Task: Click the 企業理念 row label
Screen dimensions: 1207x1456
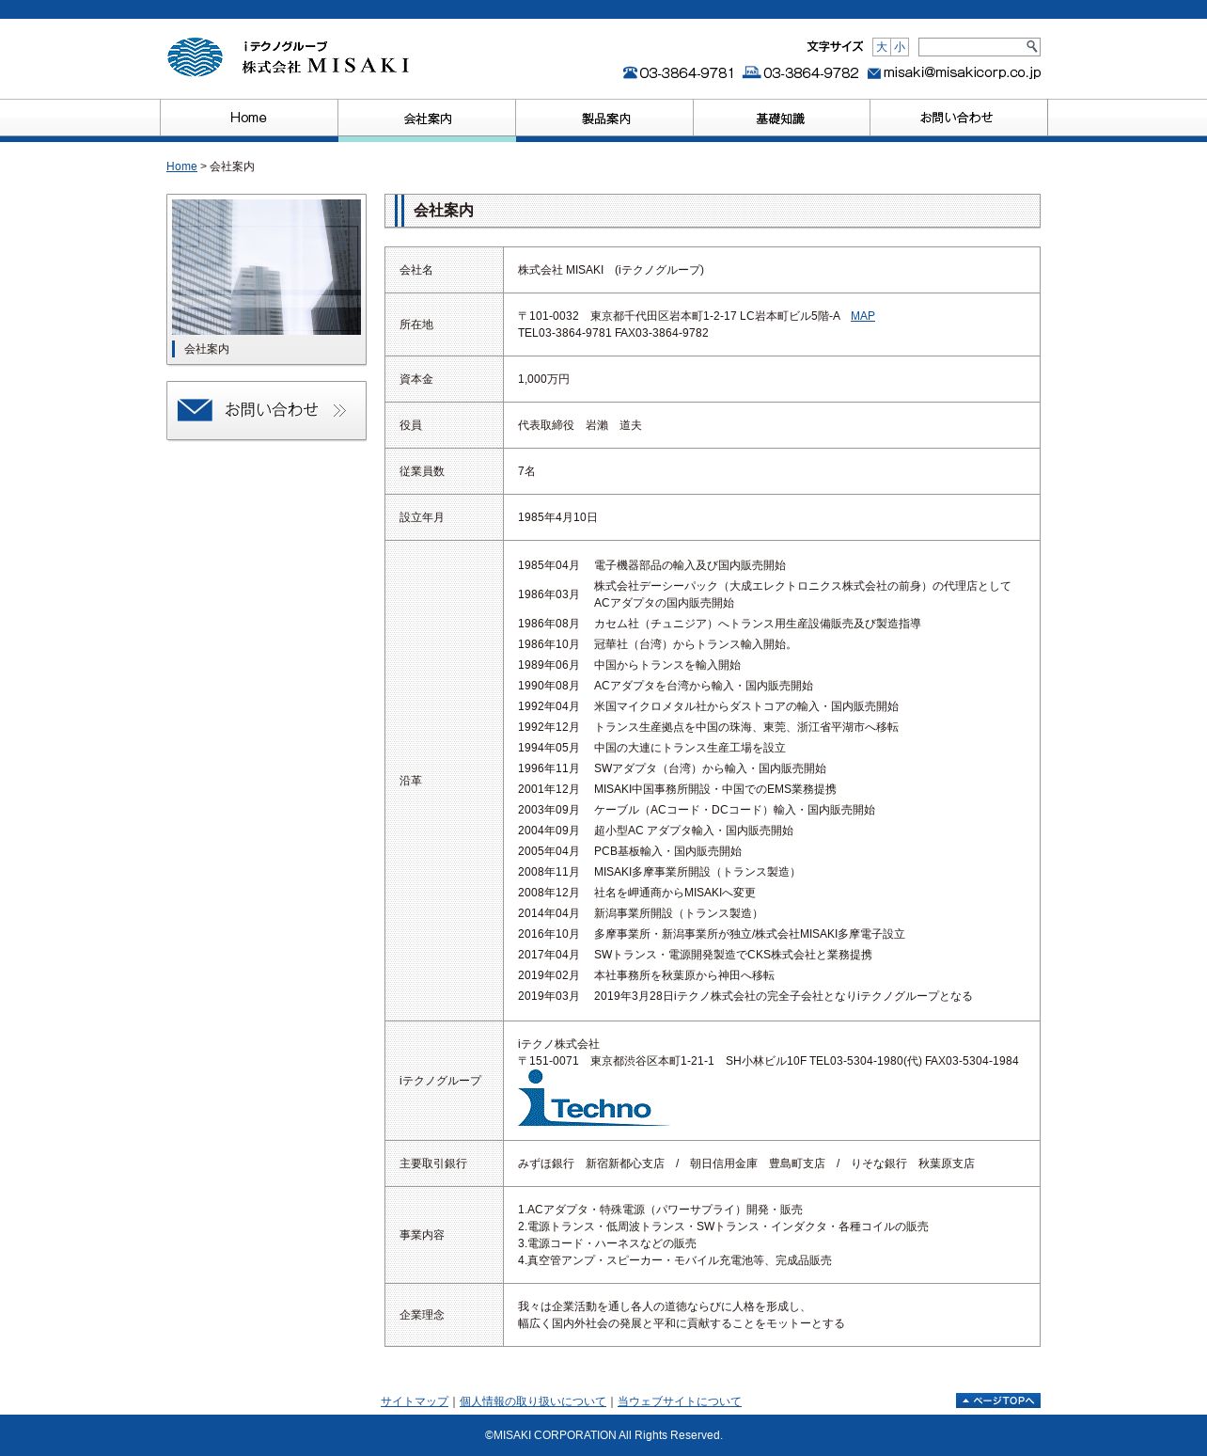Action: [x=422, y=1315]
